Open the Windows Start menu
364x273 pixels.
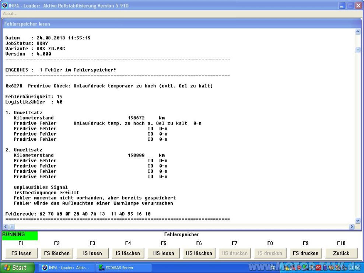(17, 268)
